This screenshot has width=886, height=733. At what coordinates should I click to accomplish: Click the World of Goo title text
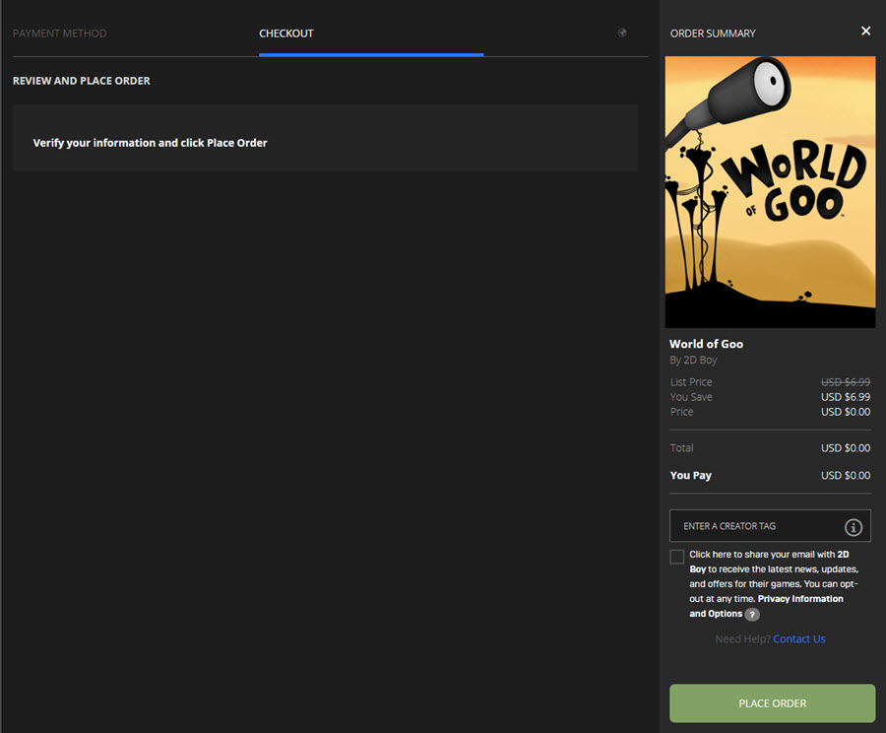click(706, 344)
